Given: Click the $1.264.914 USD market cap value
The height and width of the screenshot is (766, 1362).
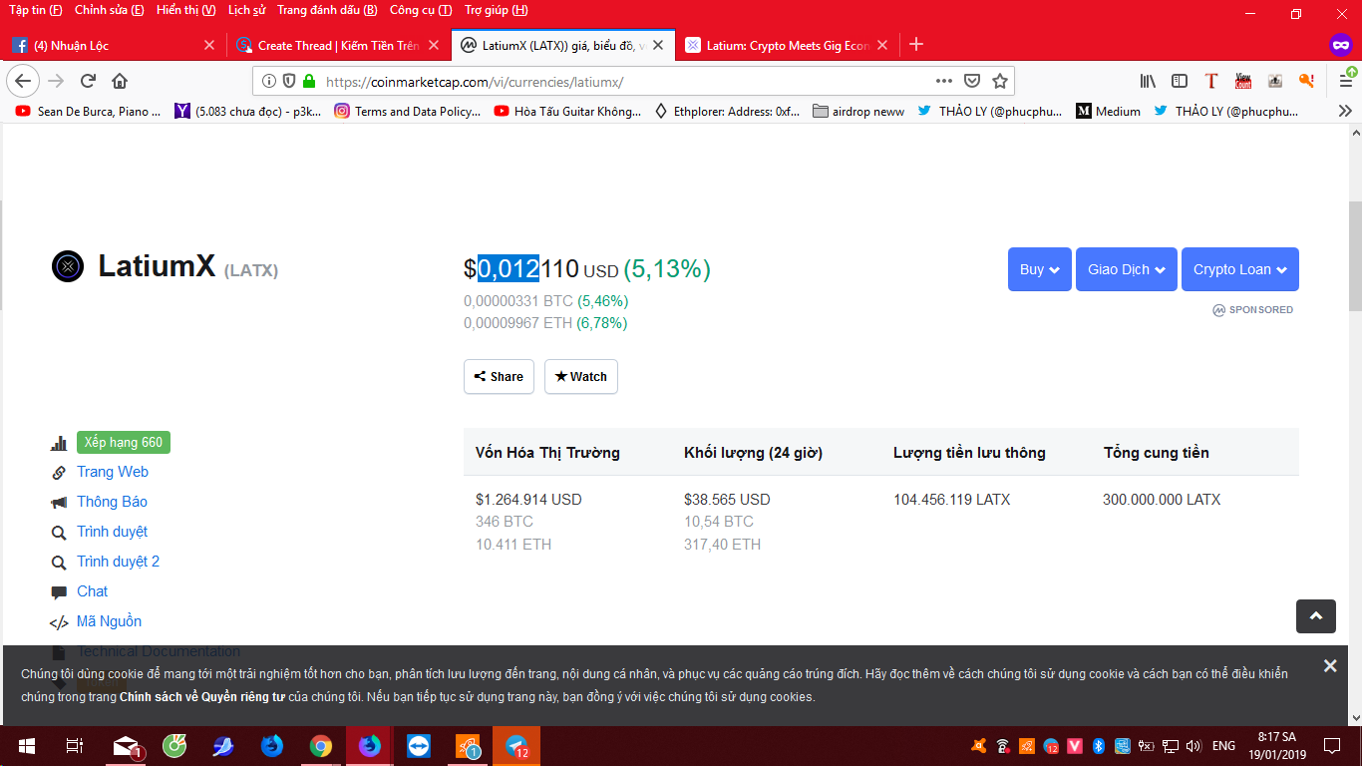Looking at the screenshot, I should [528, 500].
